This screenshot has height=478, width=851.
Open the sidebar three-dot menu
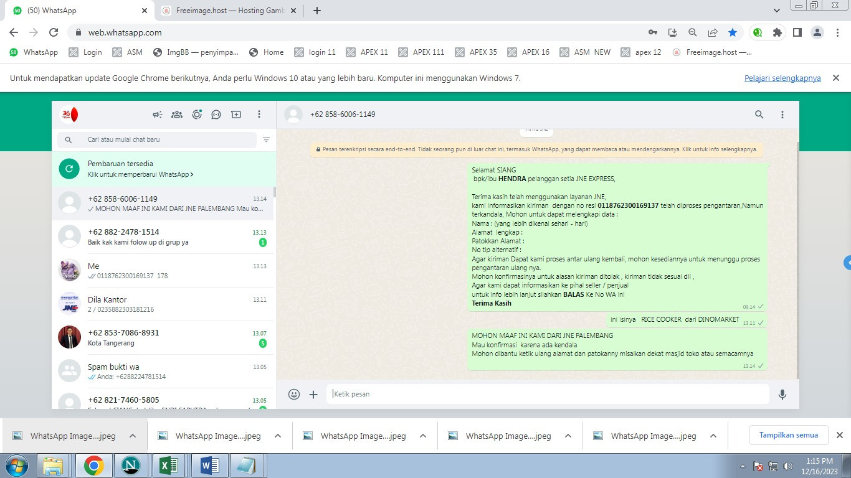259,115
